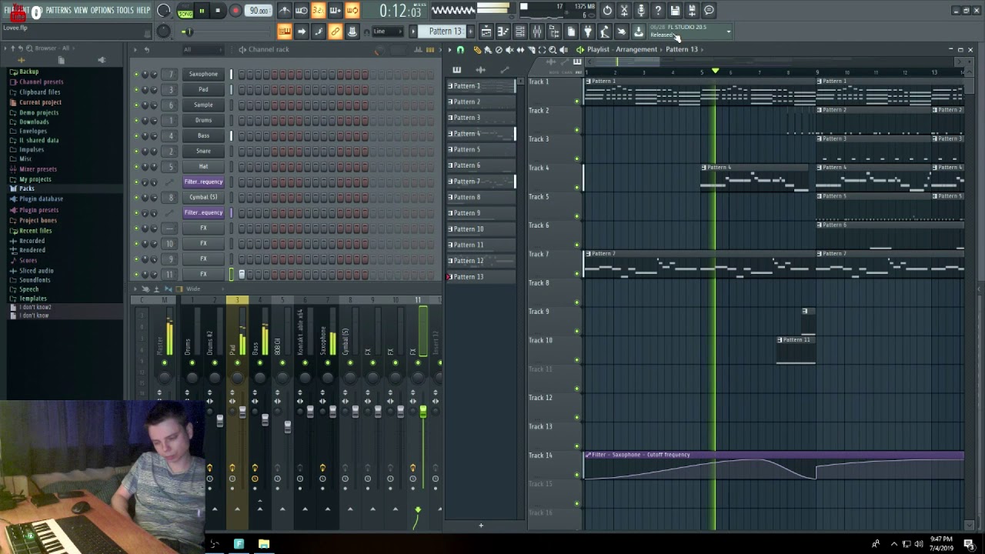Open the snap dropdown set to Line
985x554 pixels.
coord(387,32)
